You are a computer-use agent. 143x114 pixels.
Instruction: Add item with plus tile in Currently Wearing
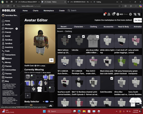click(28, 95)
